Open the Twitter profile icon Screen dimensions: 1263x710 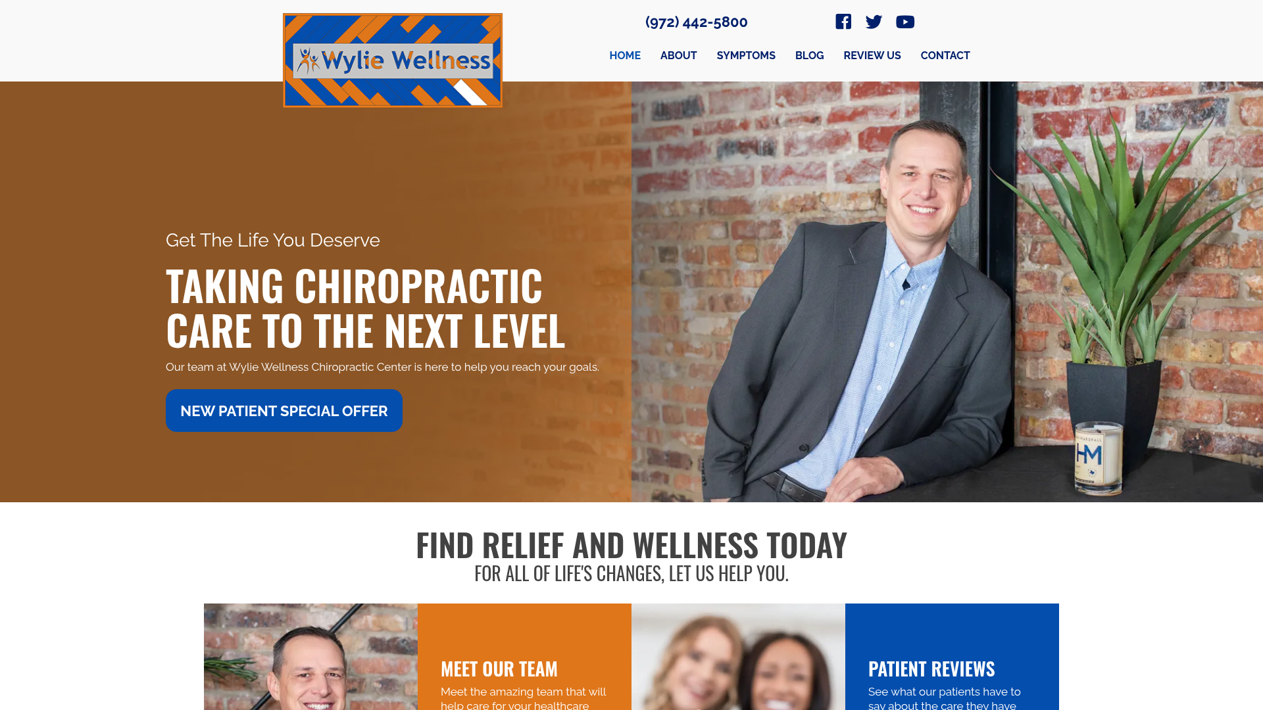(874, 22)
